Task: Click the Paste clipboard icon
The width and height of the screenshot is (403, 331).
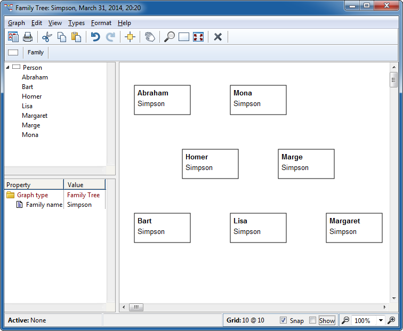Action: tap(76, 37)
